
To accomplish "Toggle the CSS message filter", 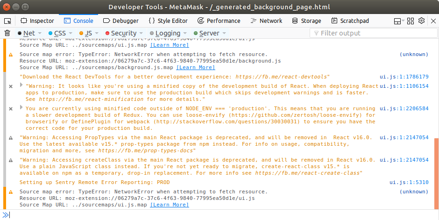I will pos(57,33).
